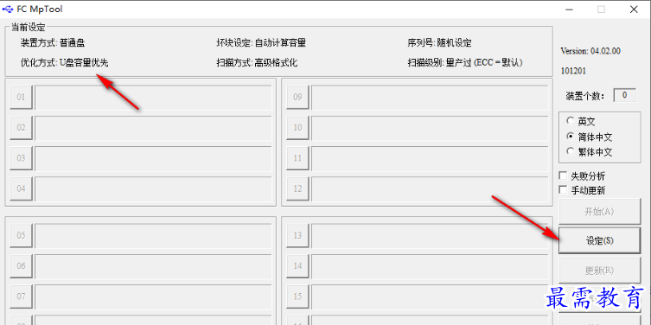Click the 开始(A) start button

click(599, 212)
